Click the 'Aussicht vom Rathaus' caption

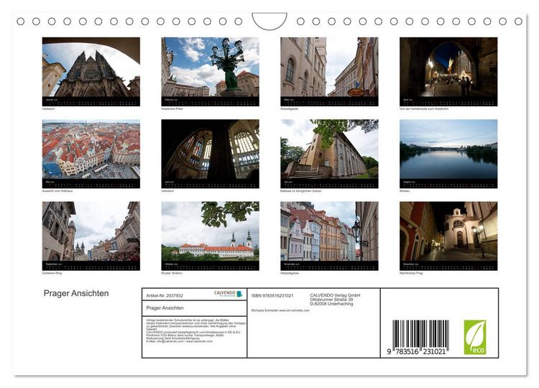click(x=57, y=191)
